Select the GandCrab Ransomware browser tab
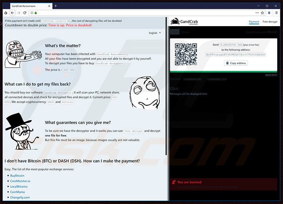This screenshot has height=204, width=283. (31, 6)
